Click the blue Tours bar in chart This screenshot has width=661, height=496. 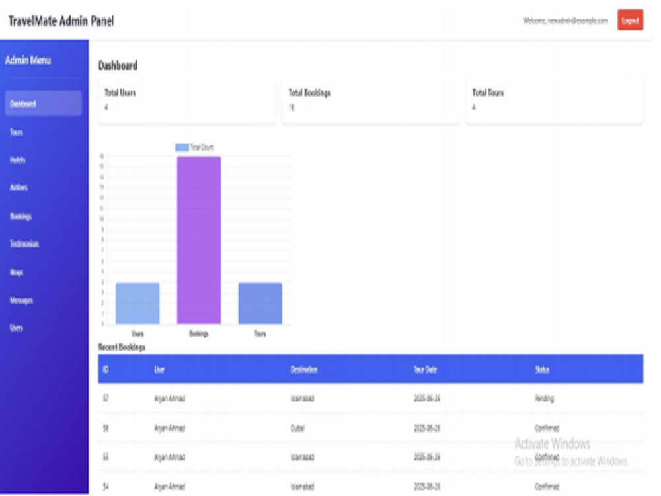260,304
